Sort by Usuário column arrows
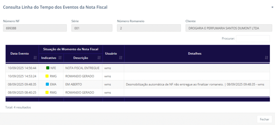The height and width of the screenshot is (125, 275). pos(121,58)
